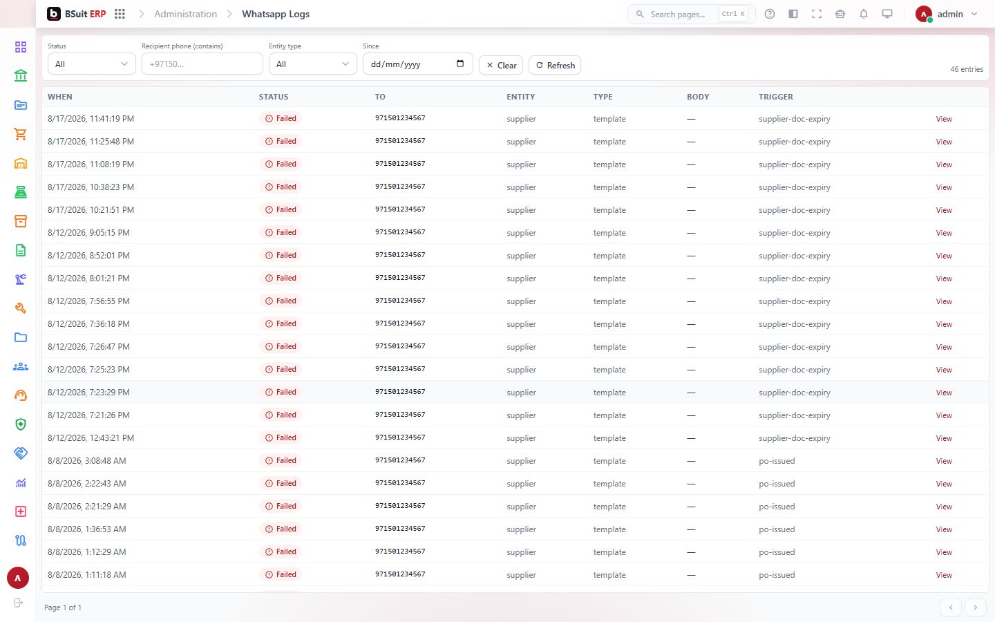Open the notifications bell
Viewport: 995px width, 622px height.
point(864,14)
